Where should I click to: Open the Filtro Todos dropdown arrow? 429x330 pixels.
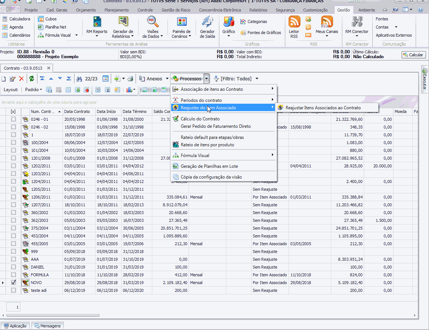click(257, 79)
